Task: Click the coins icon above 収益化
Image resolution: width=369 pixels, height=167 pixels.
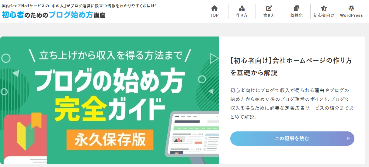Action: pyautogui.click(x=296, y=8)
